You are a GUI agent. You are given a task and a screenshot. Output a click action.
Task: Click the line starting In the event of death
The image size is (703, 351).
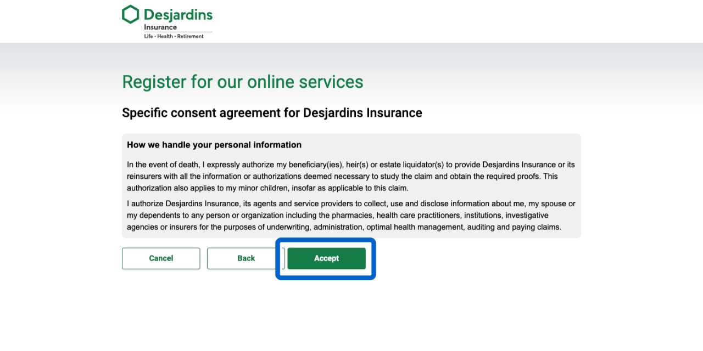point(350,165)
